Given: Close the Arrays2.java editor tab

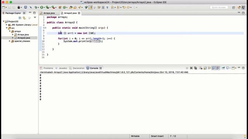Looking at the screenshot, I should [x=79, y=13].
